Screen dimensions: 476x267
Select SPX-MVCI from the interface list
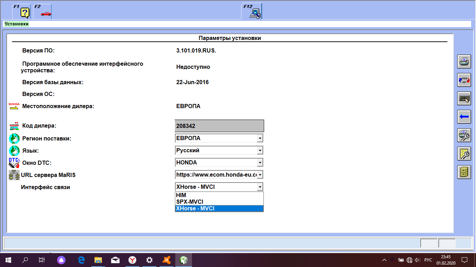coord(219,202)
